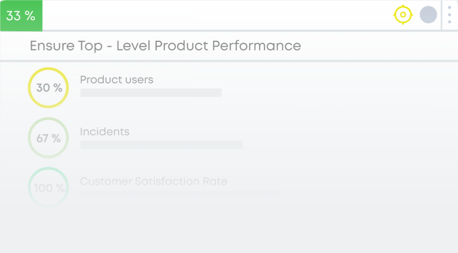Click the 67 % progress ring
458x253 pixels.
click(48, 138)
